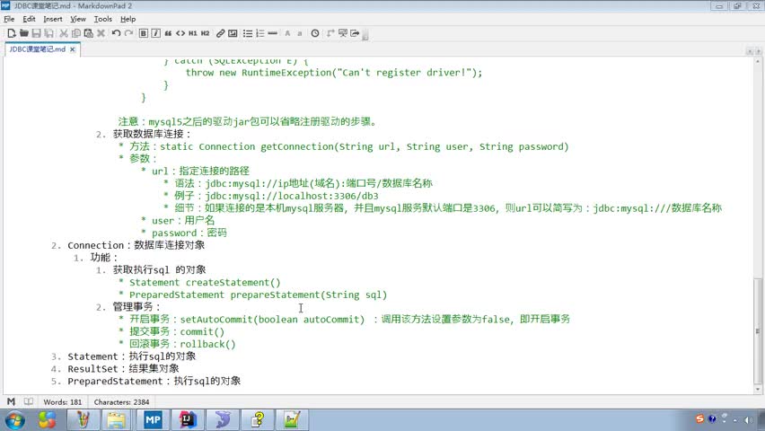Viewport: 765px width, 431px height.
Task: Insert a blockquote
Action: 168,33
